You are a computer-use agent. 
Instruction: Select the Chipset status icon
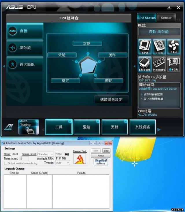145,64
